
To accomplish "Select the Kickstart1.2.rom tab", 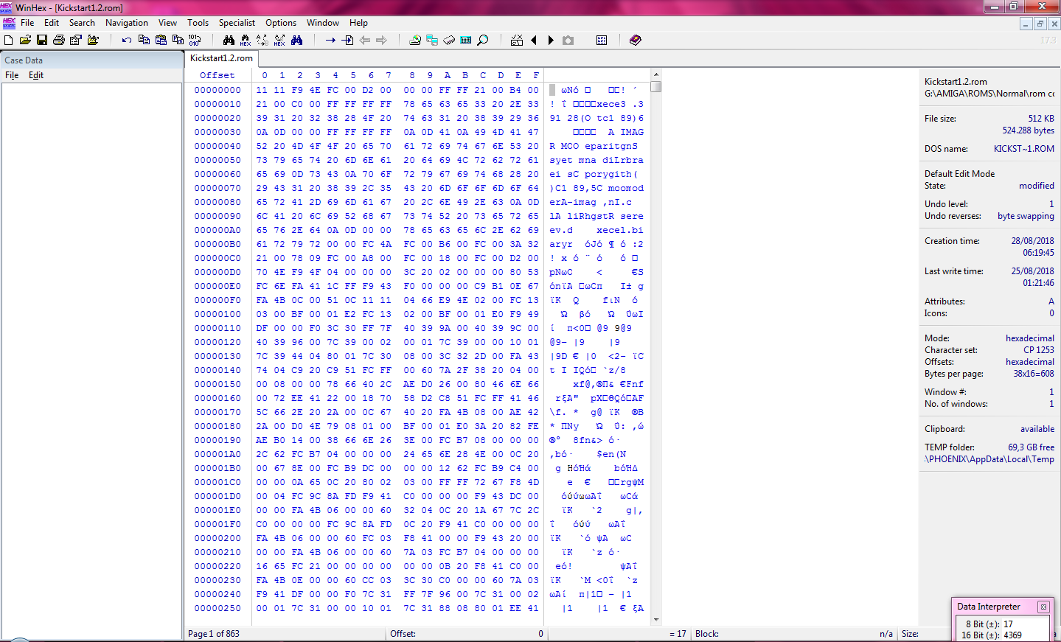I will tap(221, 58).
